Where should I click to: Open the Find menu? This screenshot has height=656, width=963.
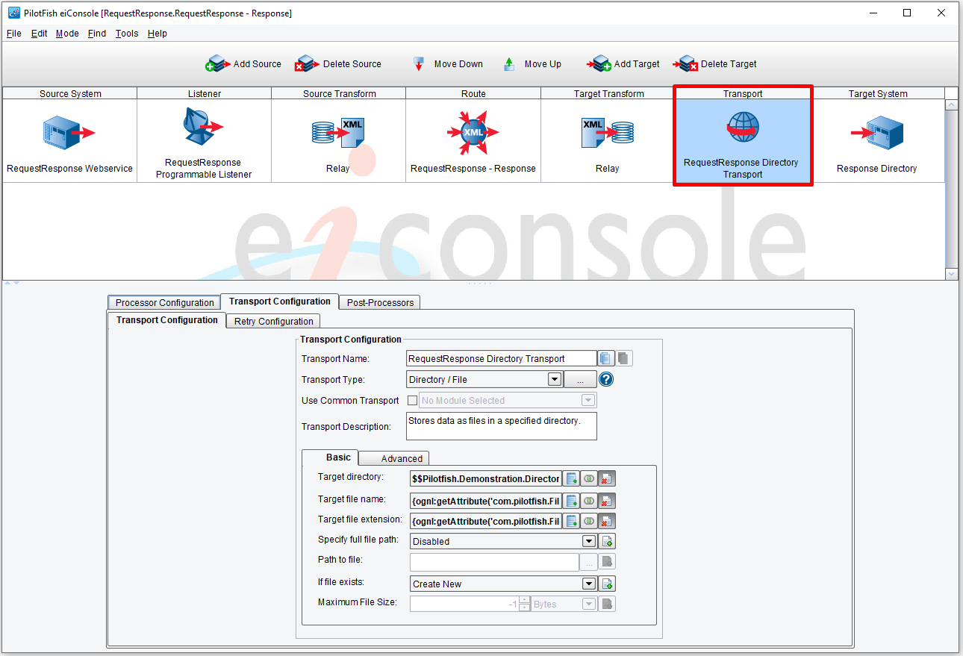tap(97, 34)
